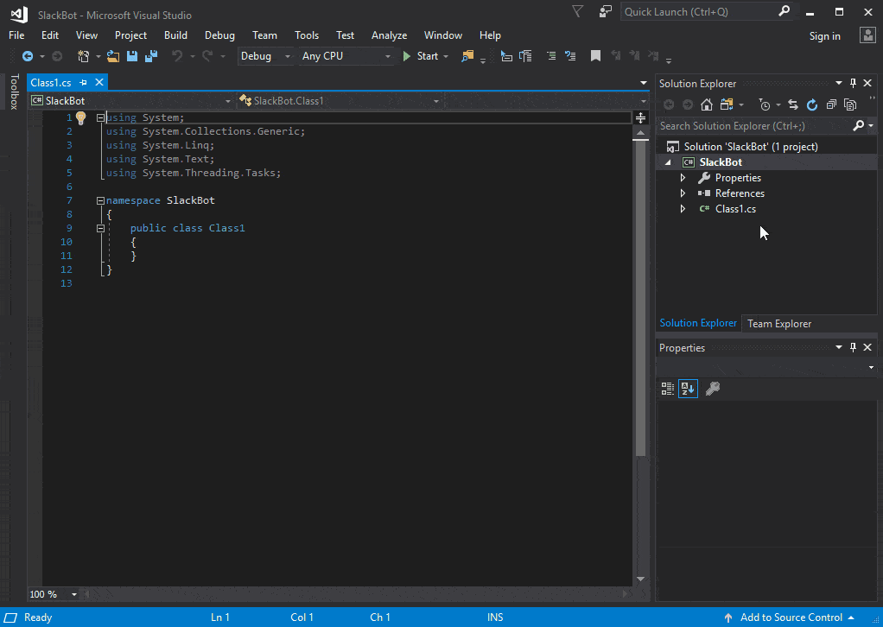Click the Refresh icon in Solution Explorer
Viewport: 883px width, 627px height.
(x=811, y=104)
